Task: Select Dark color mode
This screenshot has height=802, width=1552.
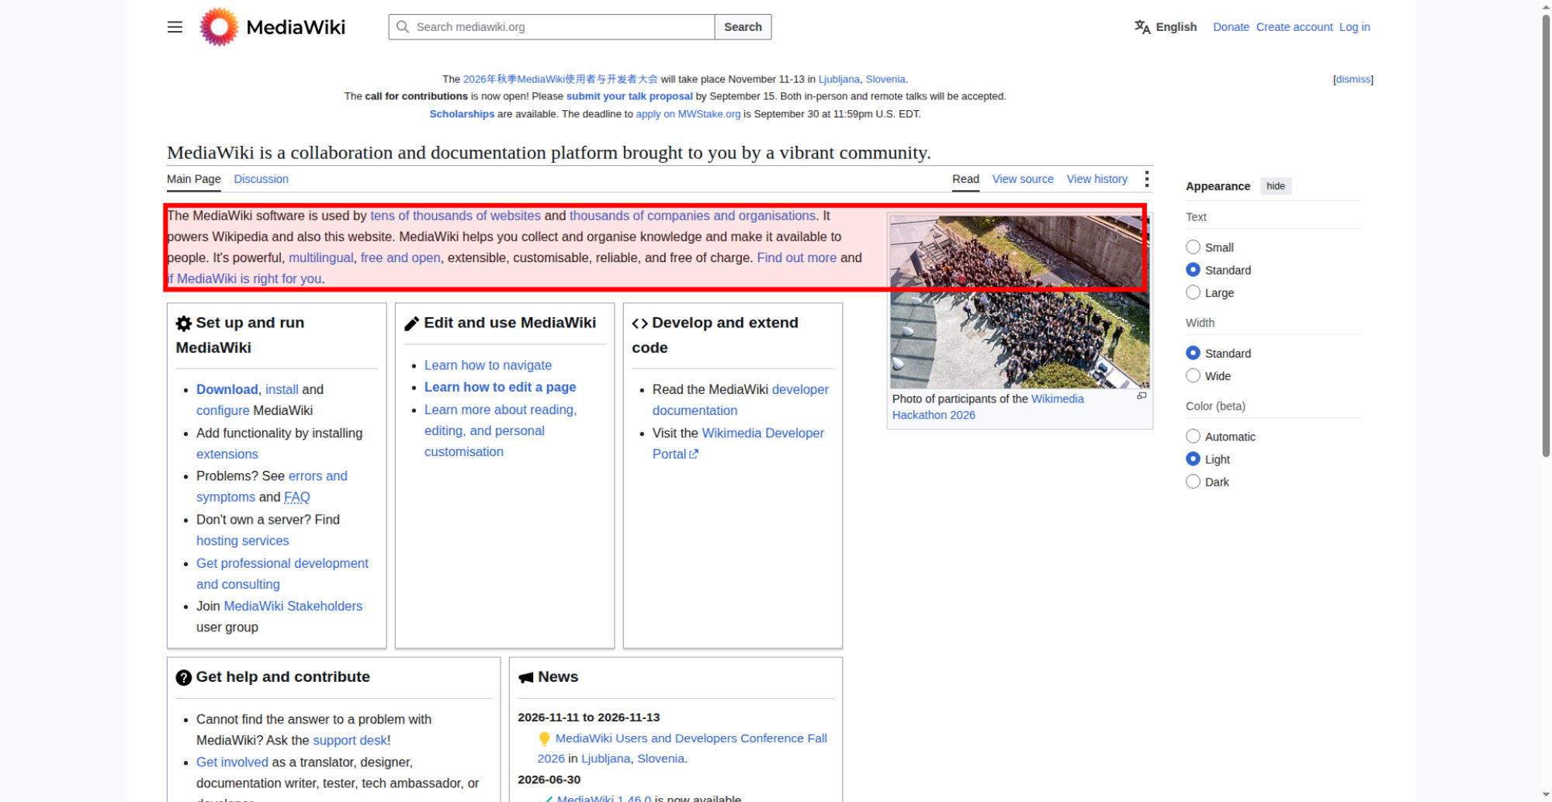Action: tap(1193, 482)
